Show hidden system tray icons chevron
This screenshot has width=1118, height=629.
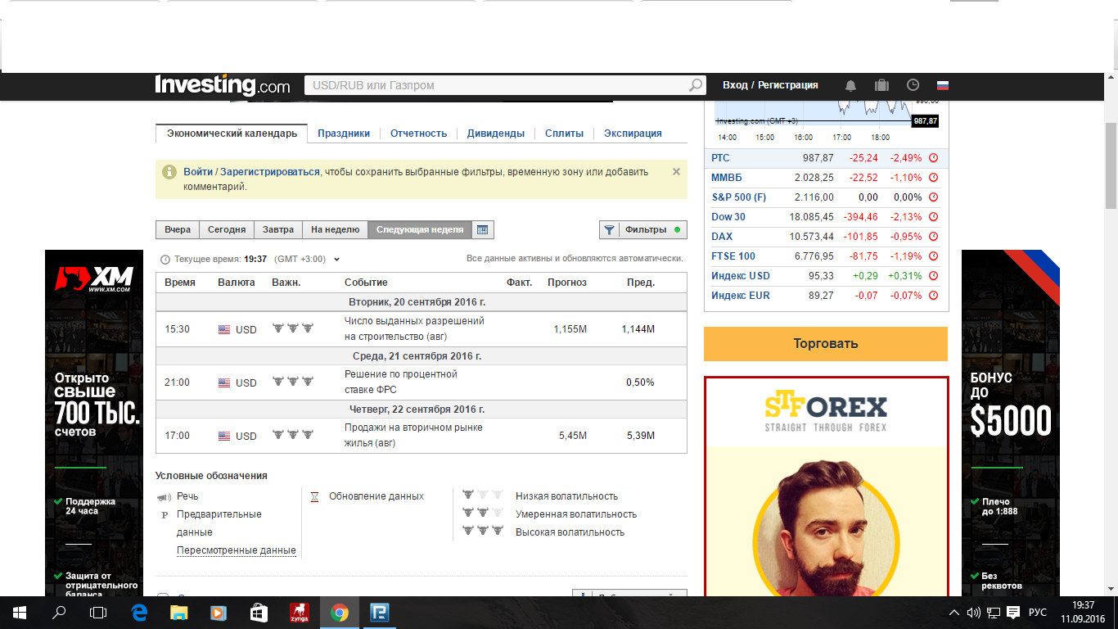pyautogui.click(x=953, y=613)
